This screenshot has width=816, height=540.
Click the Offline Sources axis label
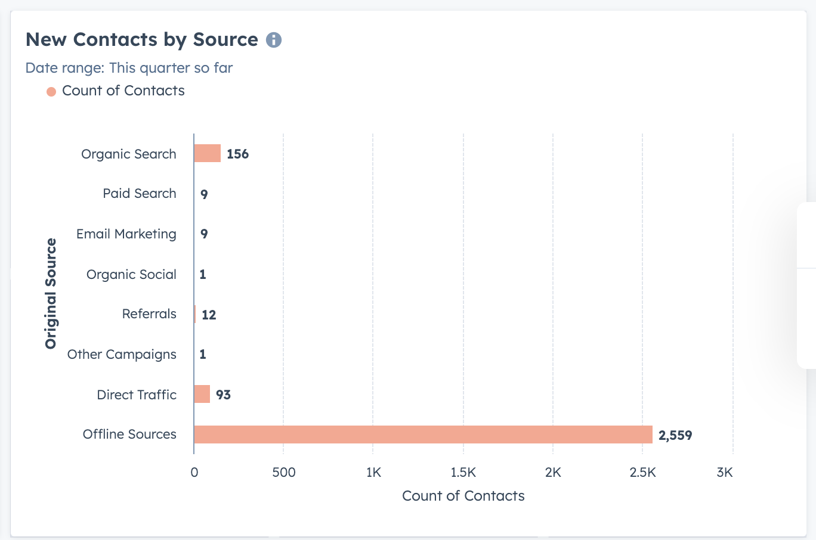click(129, 435)
